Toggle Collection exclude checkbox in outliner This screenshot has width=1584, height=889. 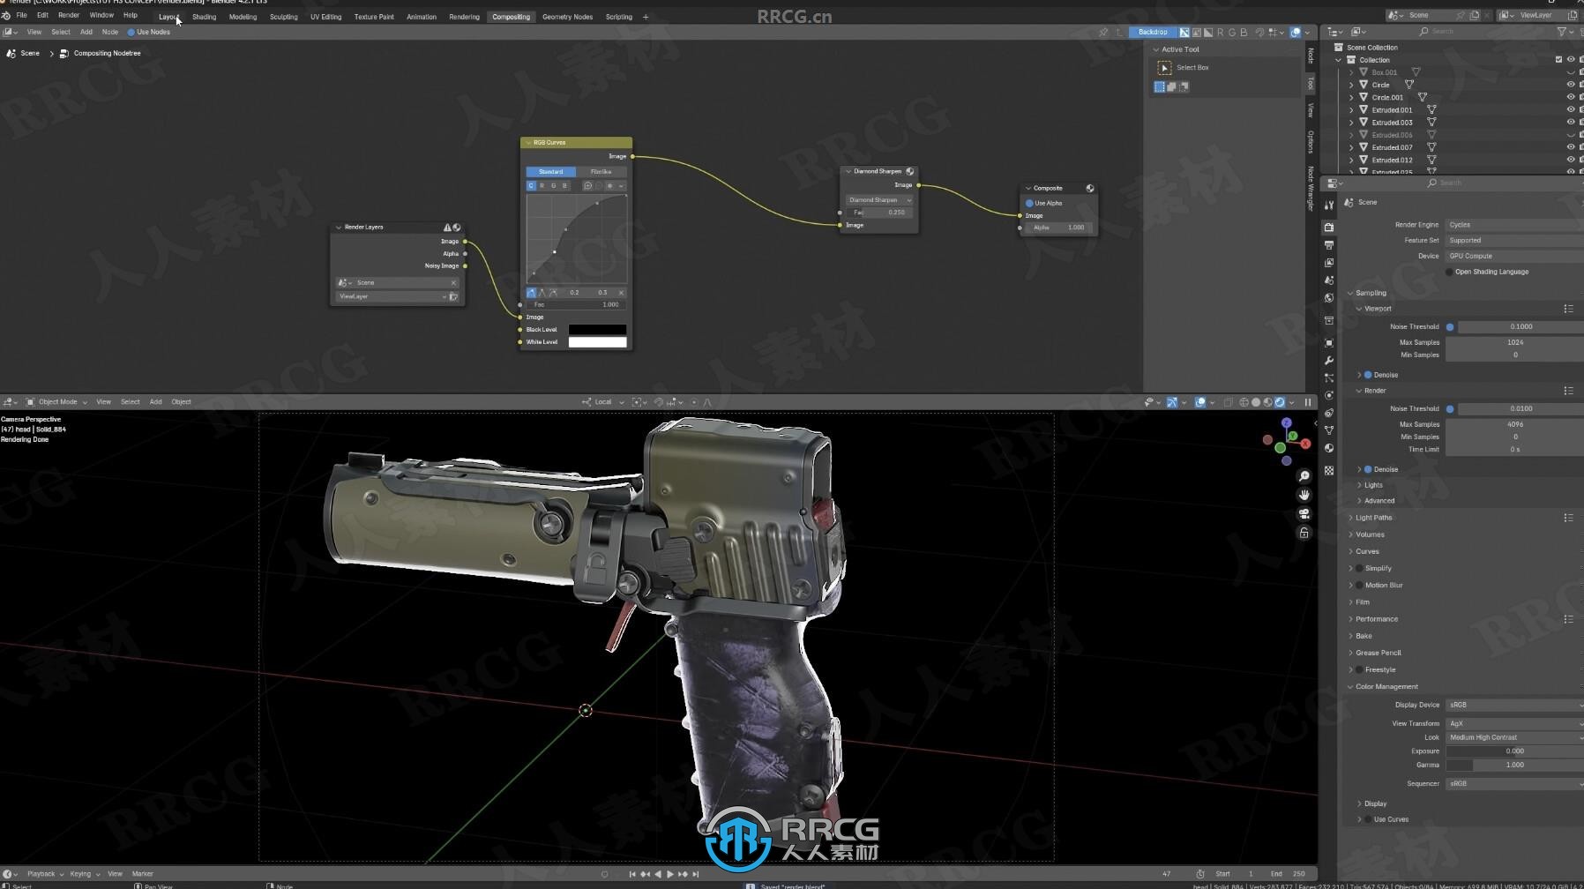pos(1558,60)
